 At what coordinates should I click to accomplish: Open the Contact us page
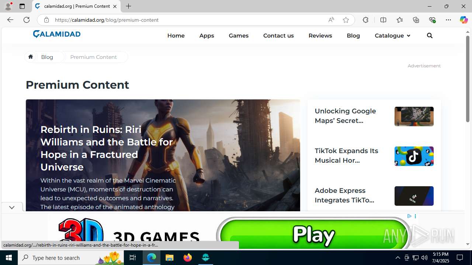tap(278, 35)
